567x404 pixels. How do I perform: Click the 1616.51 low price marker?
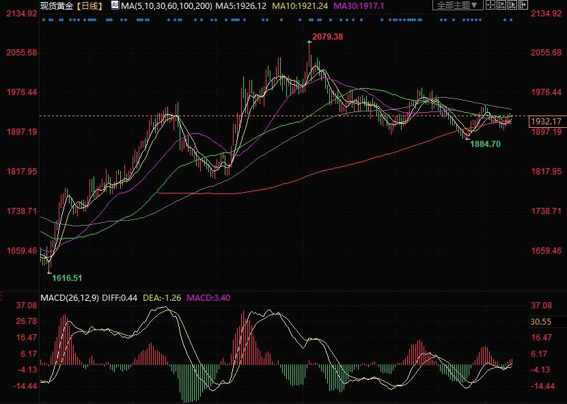pos(67,278)
